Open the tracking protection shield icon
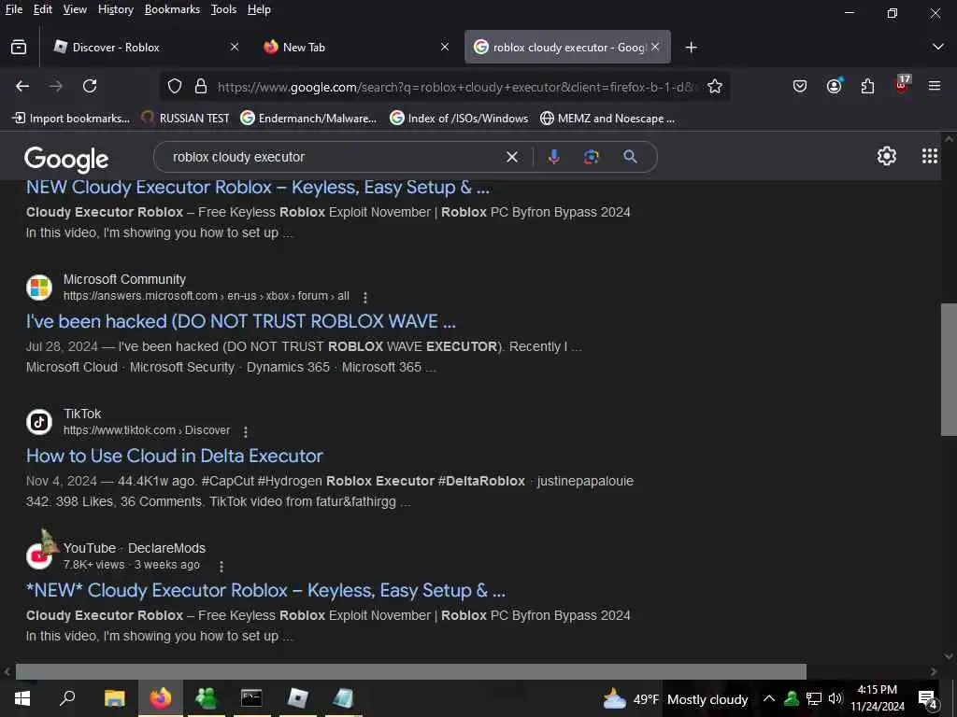This screenshot has width=957, height=717. pos(175,87)
